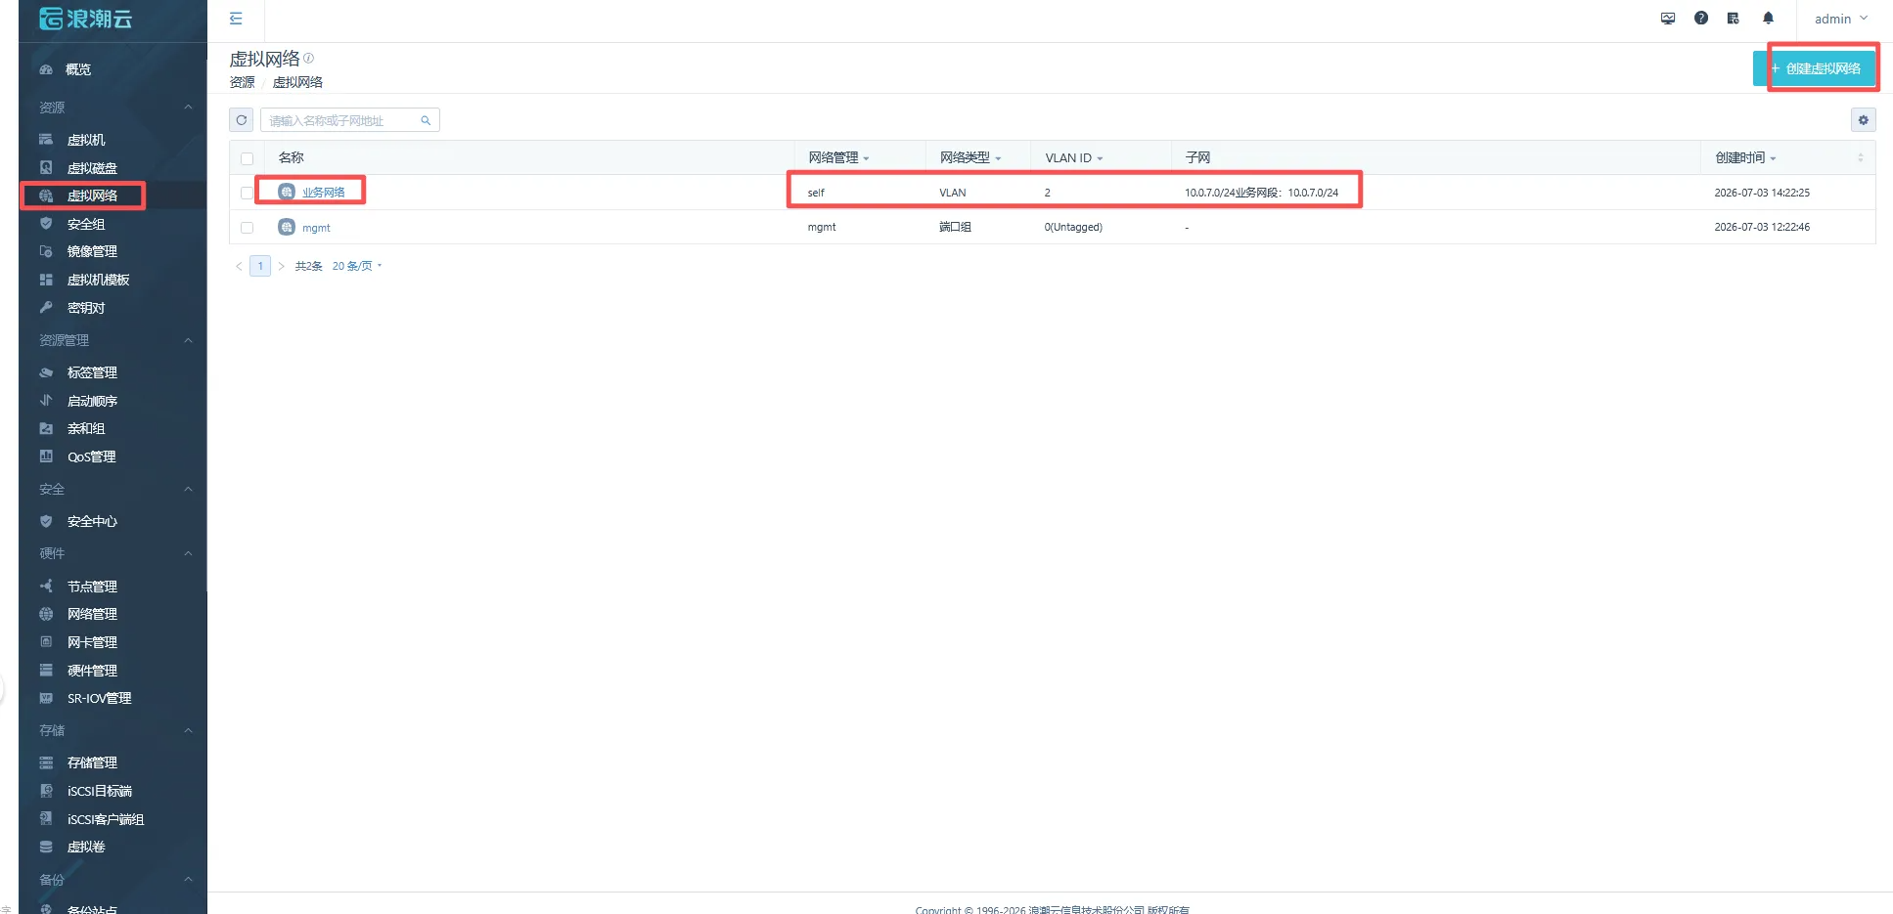1893x914 pixels.
Task: Open table column settings gear icon
Action: tap(1864, 120)
